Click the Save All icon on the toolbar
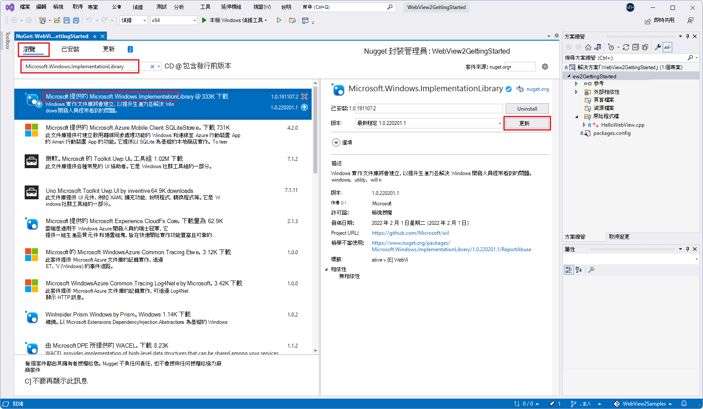The width and height of the screenshot is (703, 409). pos(76,20)
